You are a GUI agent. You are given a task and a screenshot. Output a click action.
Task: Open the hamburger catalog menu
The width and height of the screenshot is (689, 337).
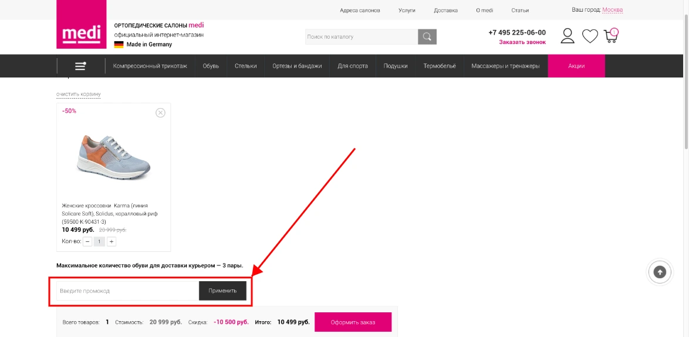point(80,66)
